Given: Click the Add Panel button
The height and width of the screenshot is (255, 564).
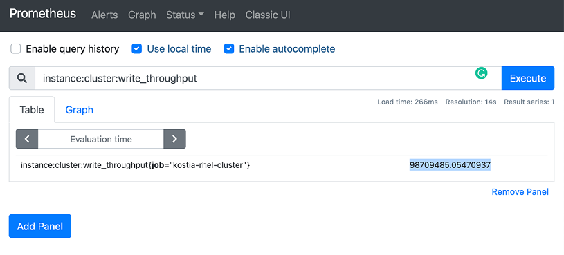Looking at the screenshot, I should click(40, 226).
